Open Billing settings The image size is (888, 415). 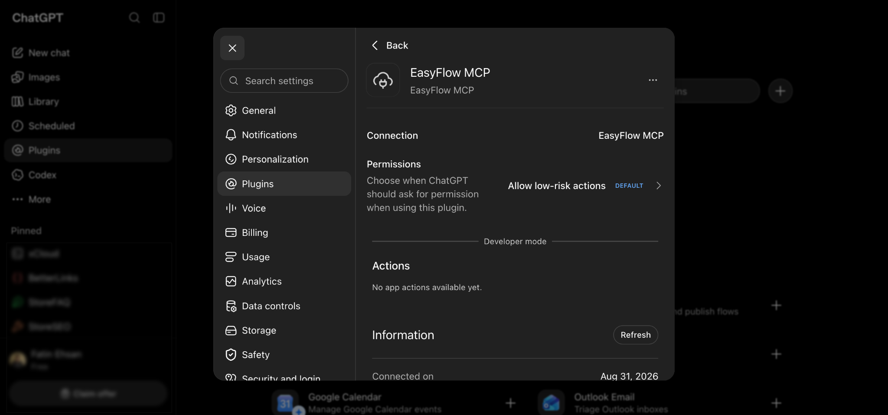pos(284,232)
